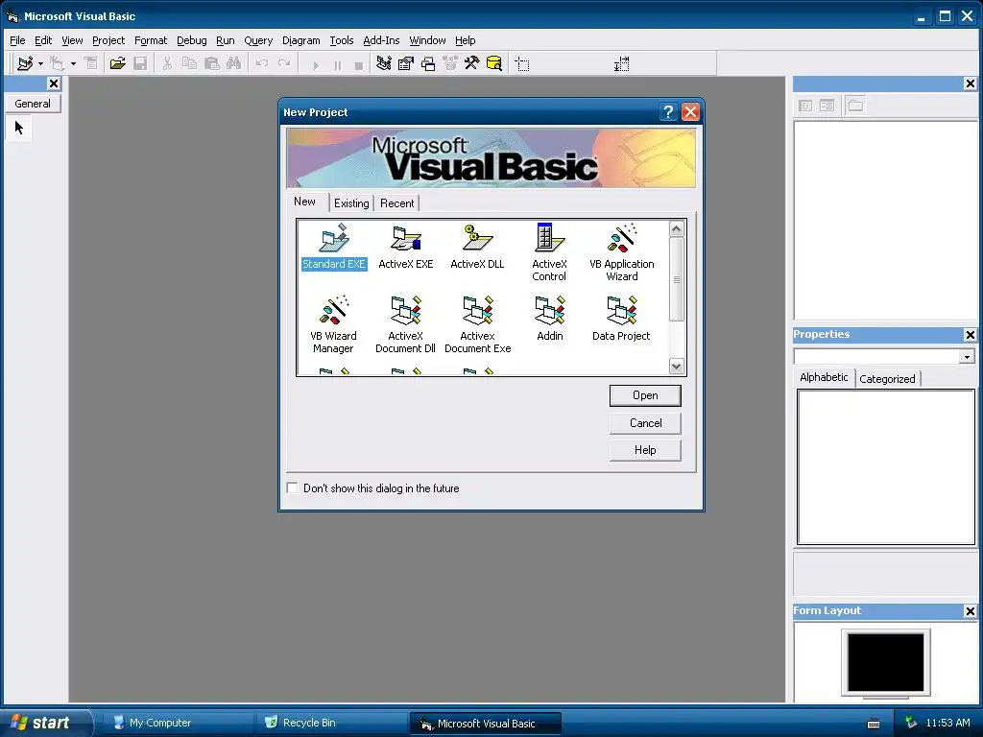Select the Data Project icon
The height and width of the screenshot is (737, 983).
tap(621, 319)
